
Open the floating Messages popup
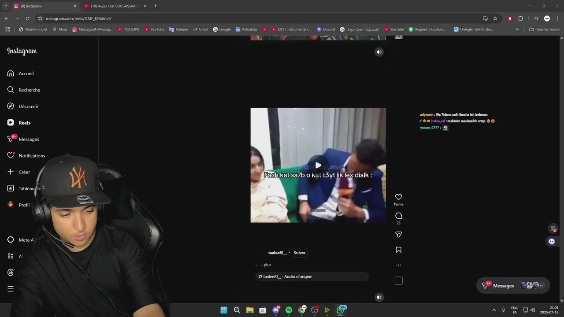[x=513, y=285]
